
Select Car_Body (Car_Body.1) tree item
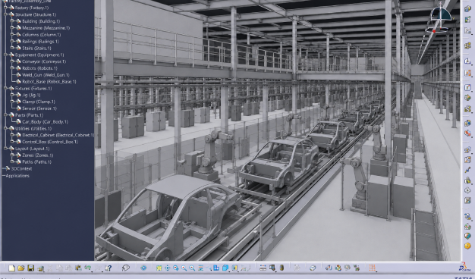[45, 121]
